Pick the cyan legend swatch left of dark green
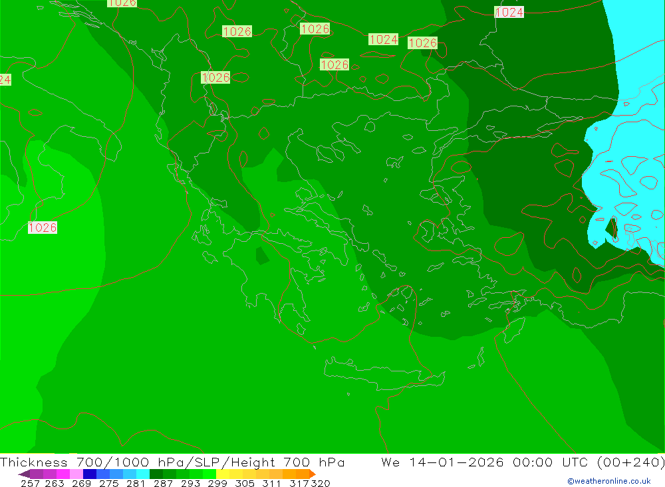665x487 pixels. pos(143,474)
